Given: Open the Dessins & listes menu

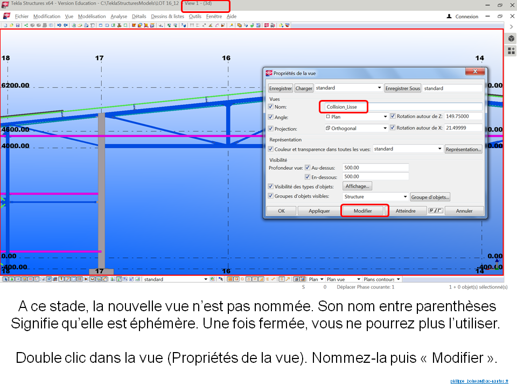Looking at the screenshot, I should [x=167, y=16].
